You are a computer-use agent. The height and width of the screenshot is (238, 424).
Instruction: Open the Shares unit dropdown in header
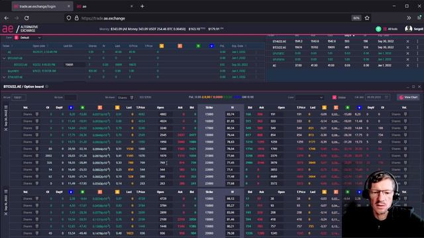[x=125, y=97]
